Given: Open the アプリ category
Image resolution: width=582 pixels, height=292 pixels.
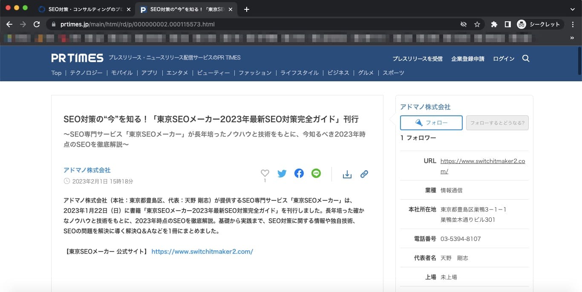Looking at the screenshot, I should click(150, 73).
